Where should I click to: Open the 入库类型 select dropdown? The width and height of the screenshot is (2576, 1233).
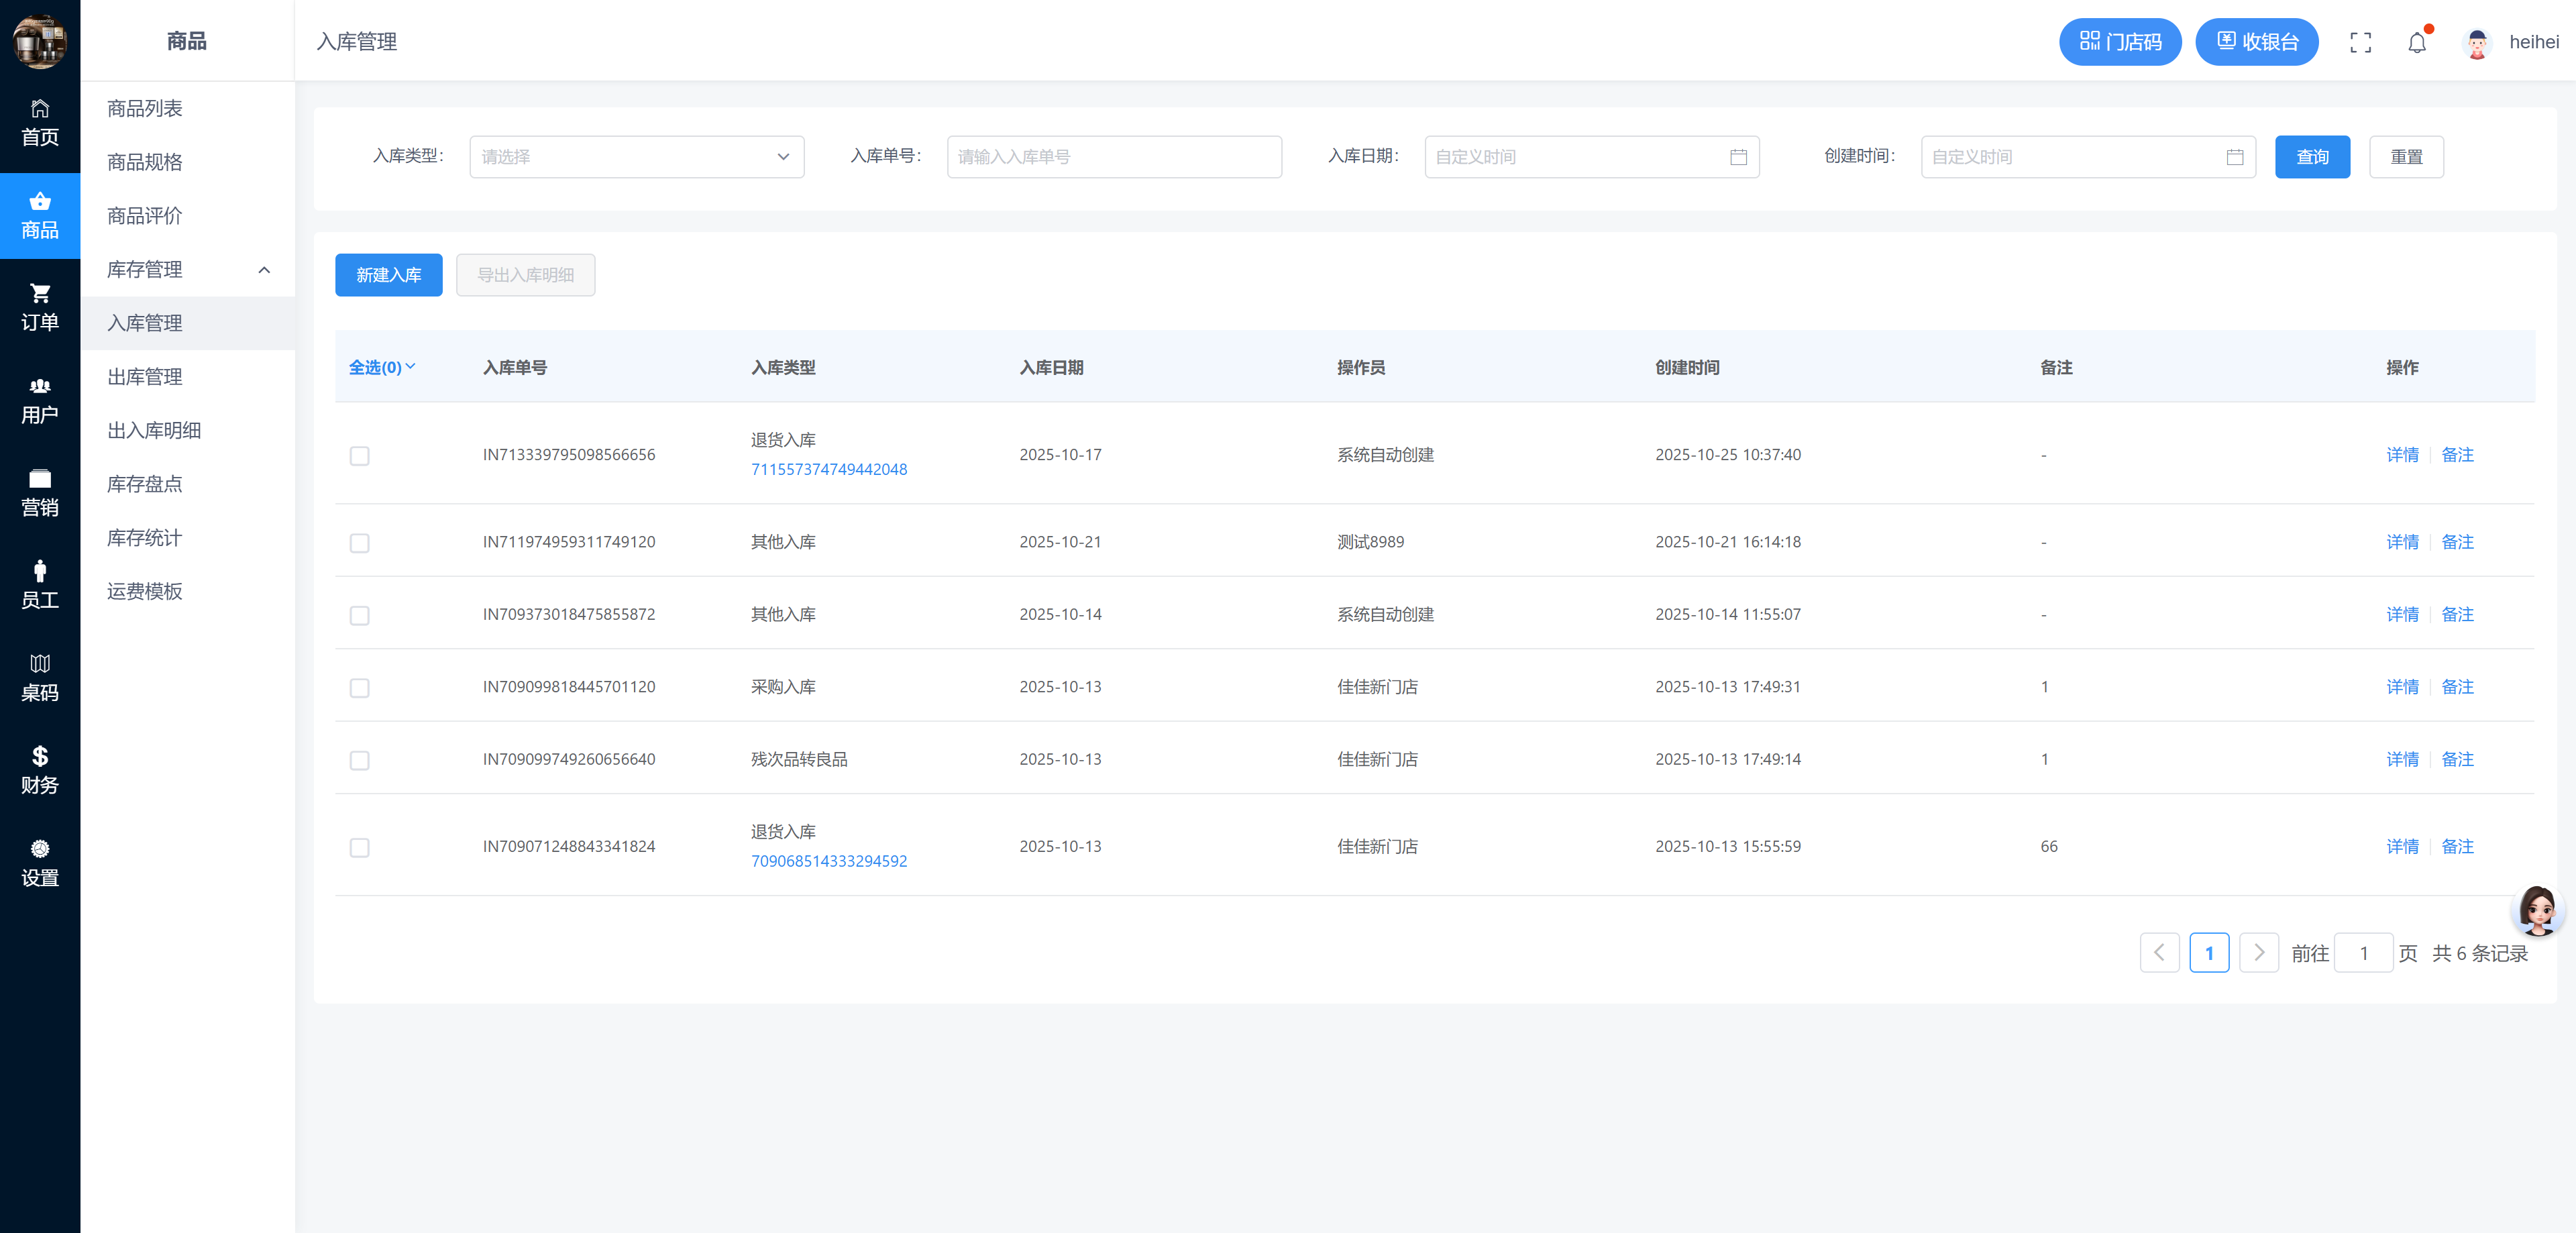pos(636,157)
